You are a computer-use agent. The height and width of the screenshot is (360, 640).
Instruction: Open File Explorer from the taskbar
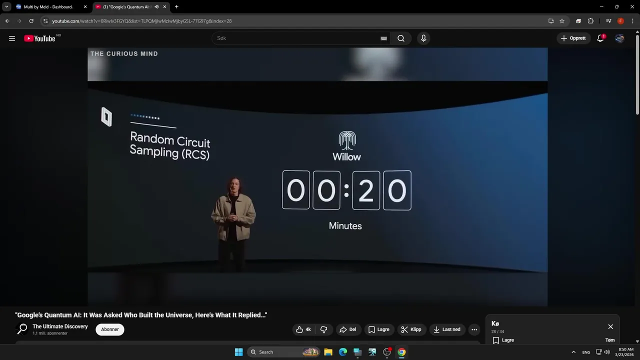pyautogui.click(x=328, y=352)
